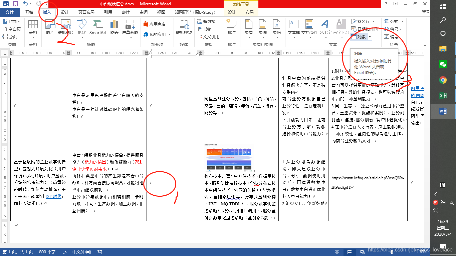
Task: Switch to 知网研学 E-Study tab
Action: 195,12
